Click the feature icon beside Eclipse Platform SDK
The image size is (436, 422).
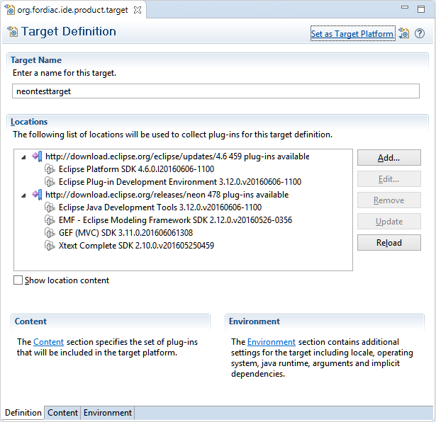[x=50, y=169]
